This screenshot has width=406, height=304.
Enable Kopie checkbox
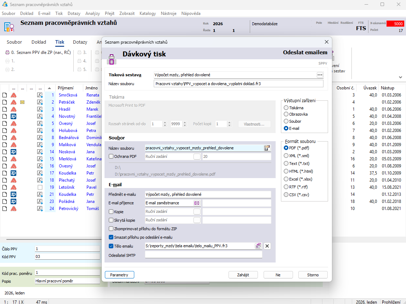pos(111,212)
